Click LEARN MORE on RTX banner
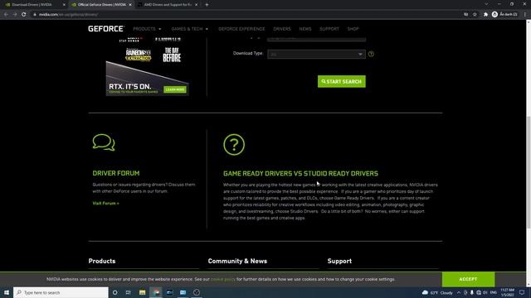 pos(175,89)
